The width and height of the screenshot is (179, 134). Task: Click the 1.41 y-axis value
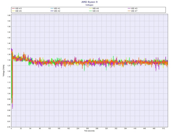pyautogui.click(x=9, y=49)
